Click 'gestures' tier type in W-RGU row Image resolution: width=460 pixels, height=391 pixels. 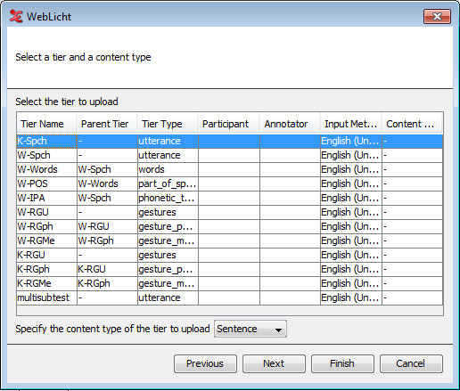[168, 212]
